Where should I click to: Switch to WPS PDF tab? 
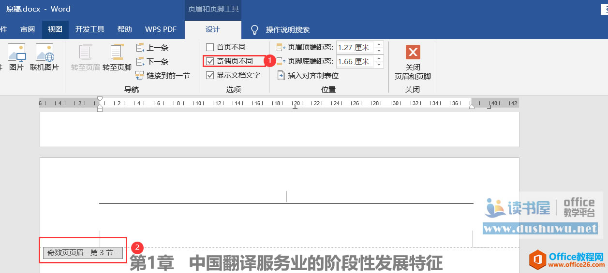(161, 29)
